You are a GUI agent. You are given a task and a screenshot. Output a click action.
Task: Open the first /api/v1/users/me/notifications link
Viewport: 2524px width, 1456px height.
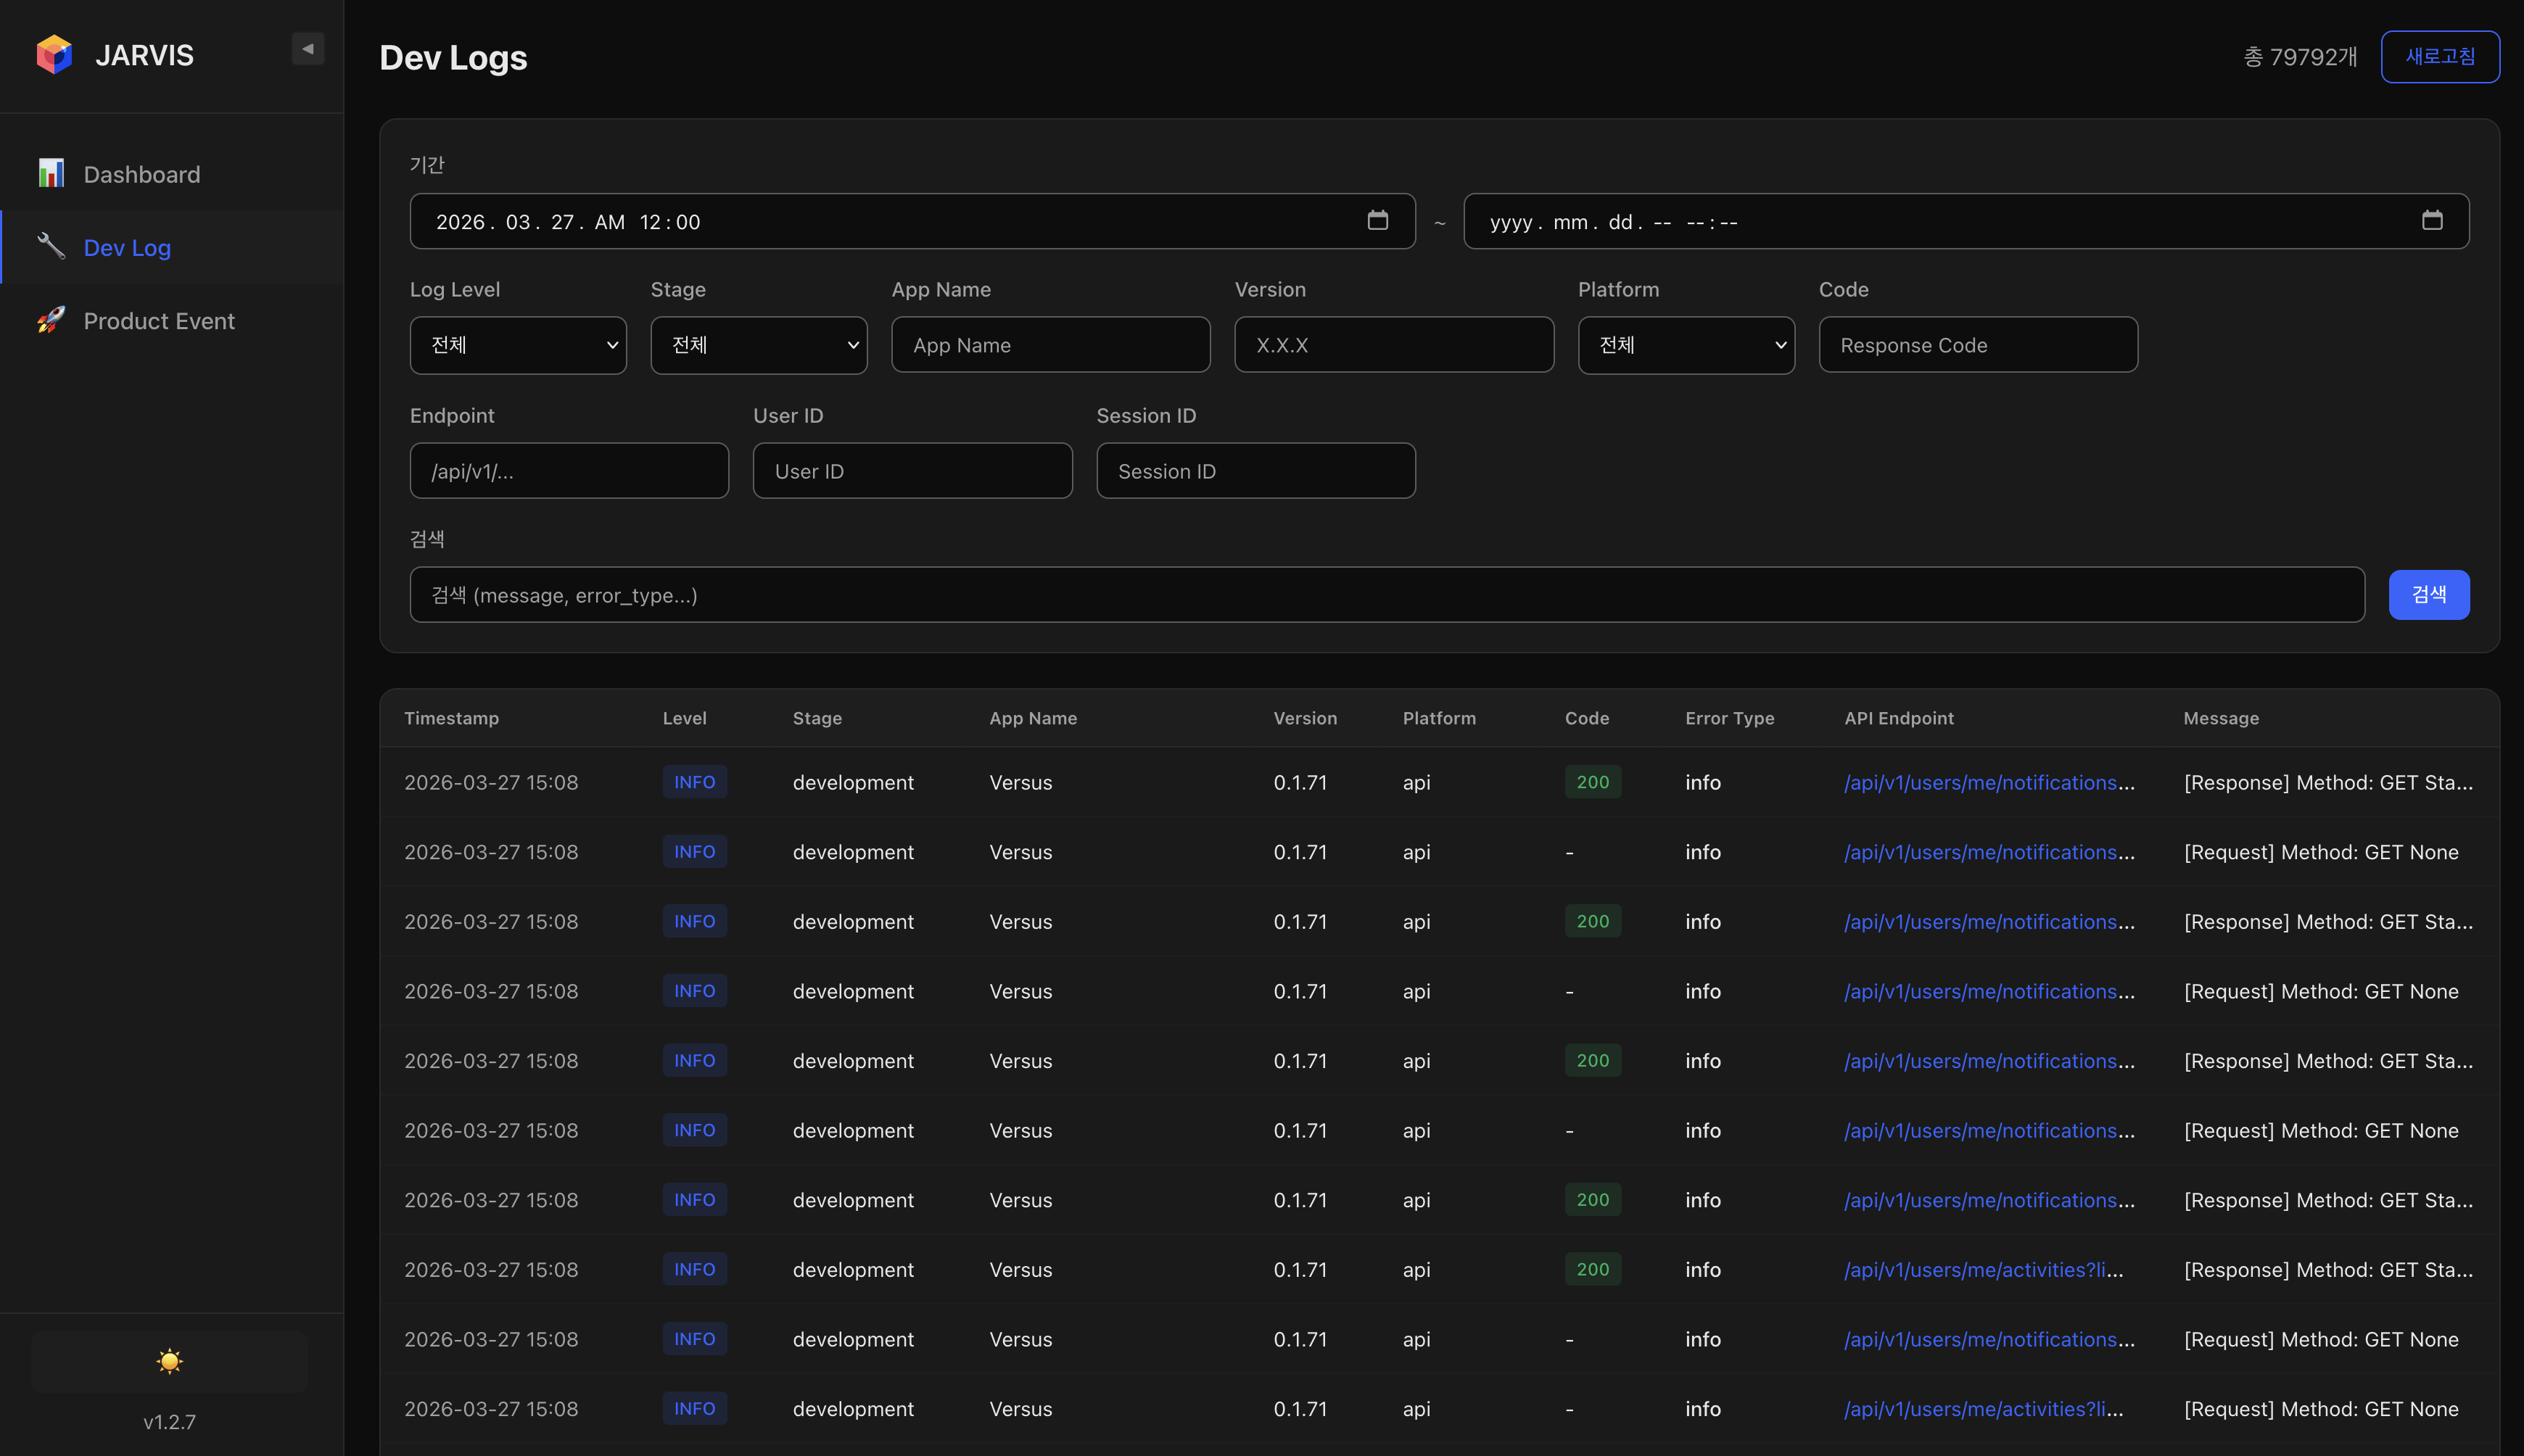(1988, 782)
